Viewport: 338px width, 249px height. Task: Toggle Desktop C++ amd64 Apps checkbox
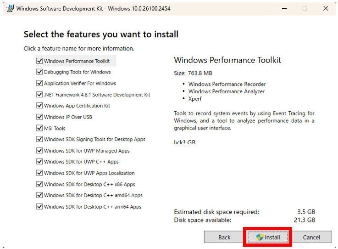pyautogui.click(x=39, y=195)
